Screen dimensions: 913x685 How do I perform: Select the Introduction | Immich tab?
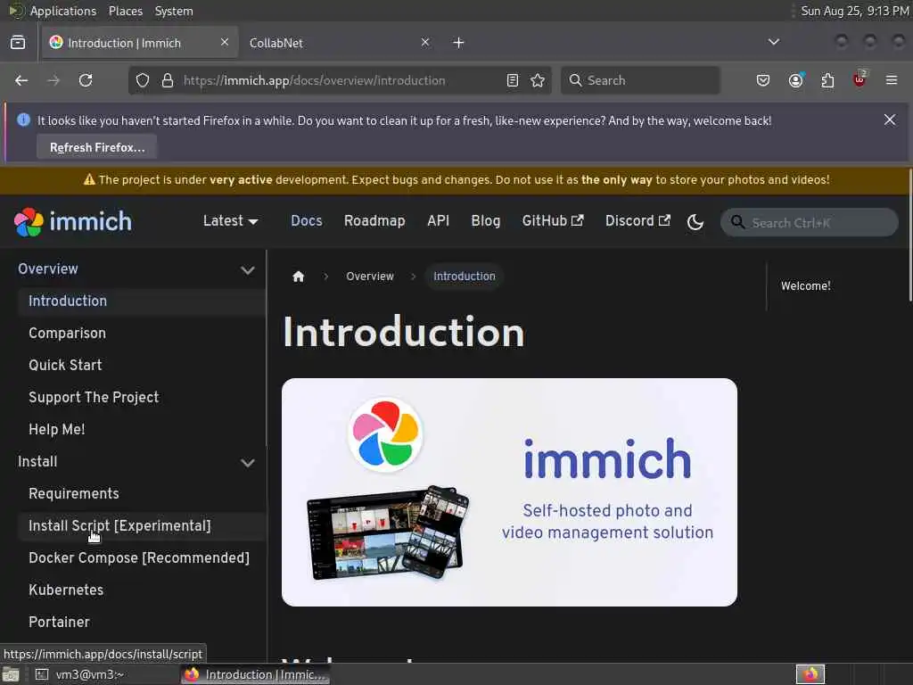tap(140, 43)
